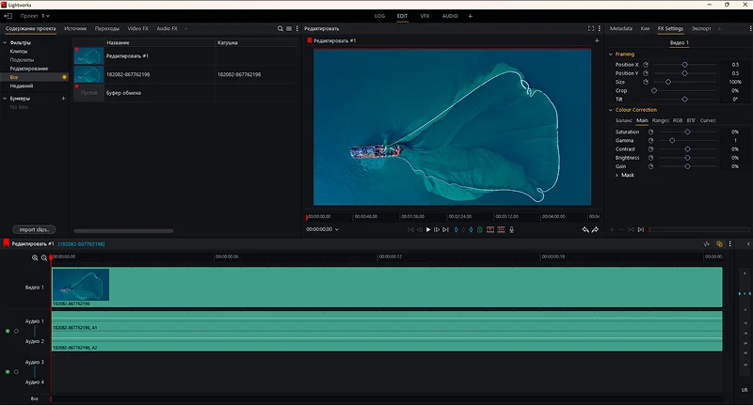The height and width of the screenshot is (405, 753).
Task: Toggle keyframe stopwatch for Brightness
Action: [x=650, y=158]
